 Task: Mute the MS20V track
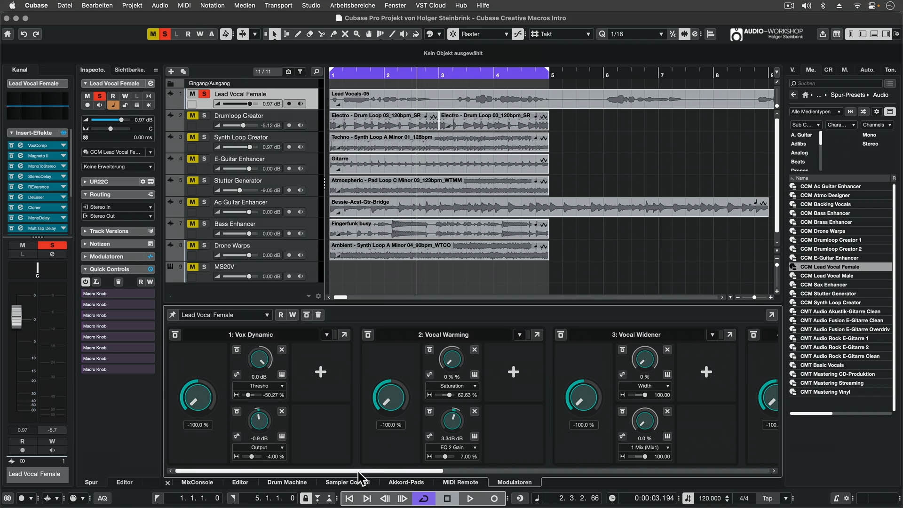click(x=192, y=267)
